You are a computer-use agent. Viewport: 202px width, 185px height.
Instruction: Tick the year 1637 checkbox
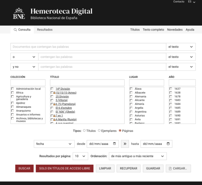tap(171, 89)
